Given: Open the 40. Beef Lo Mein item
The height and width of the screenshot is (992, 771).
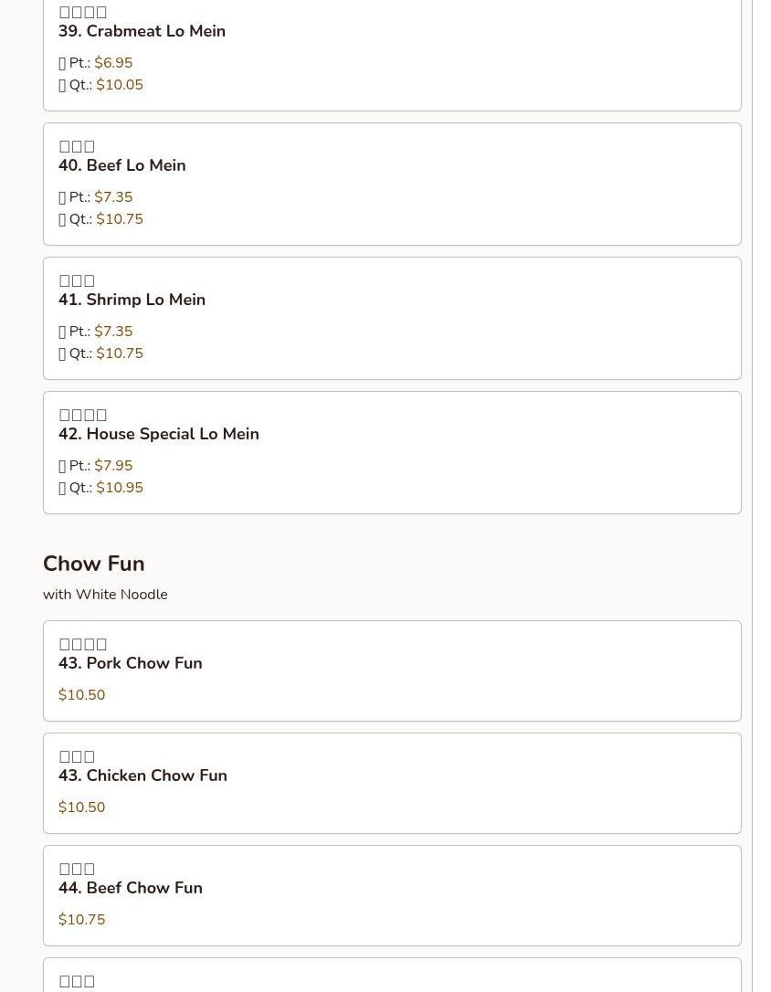Looking at the screenshot, I should (121, 165).
